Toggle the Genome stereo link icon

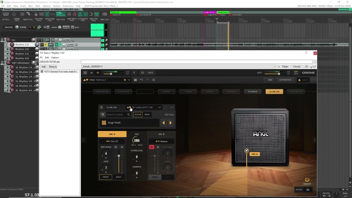point(98,73)
